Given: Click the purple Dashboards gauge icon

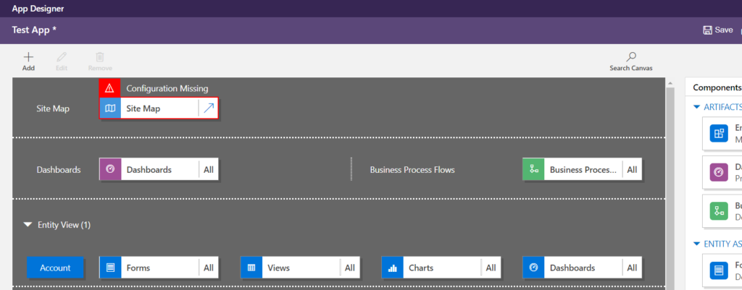Looking at the screenshot, I should click(x=110, y=170).
